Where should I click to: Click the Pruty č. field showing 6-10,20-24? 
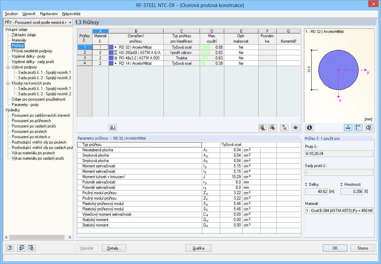339,153
